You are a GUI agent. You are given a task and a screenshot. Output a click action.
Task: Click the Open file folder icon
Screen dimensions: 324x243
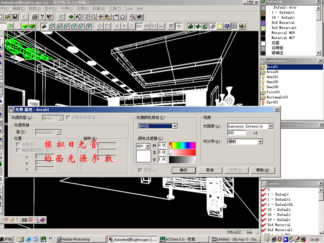coord(8,17)
